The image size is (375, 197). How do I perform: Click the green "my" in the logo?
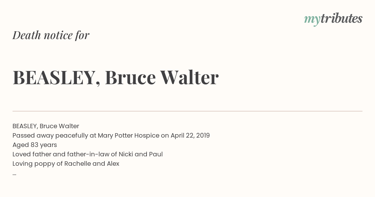click(312, 19)
